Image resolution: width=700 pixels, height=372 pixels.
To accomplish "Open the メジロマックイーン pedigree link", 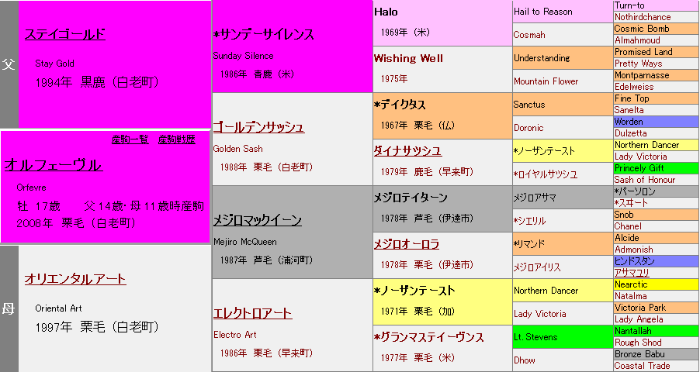I will tap(257, 220).
